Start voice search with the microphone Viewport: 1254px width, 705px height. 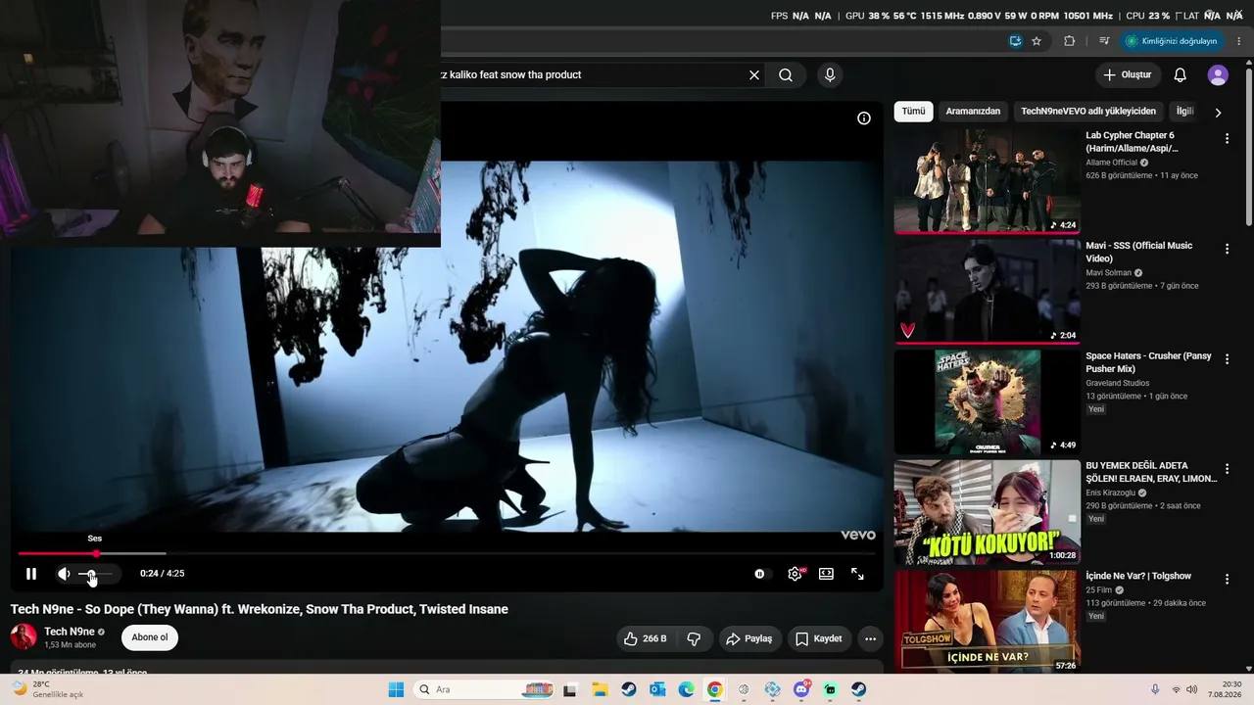coord(830,74)
